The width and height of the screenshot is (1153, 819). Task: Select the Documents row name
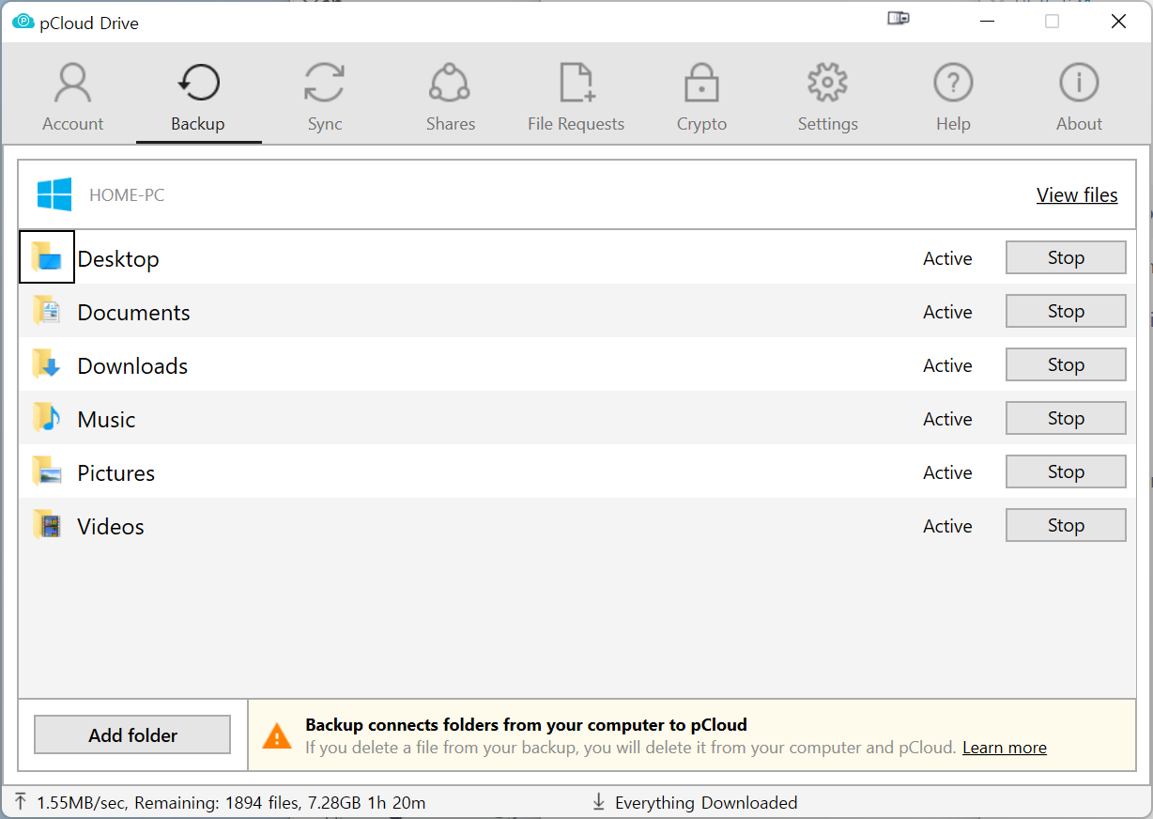point(133,313)
